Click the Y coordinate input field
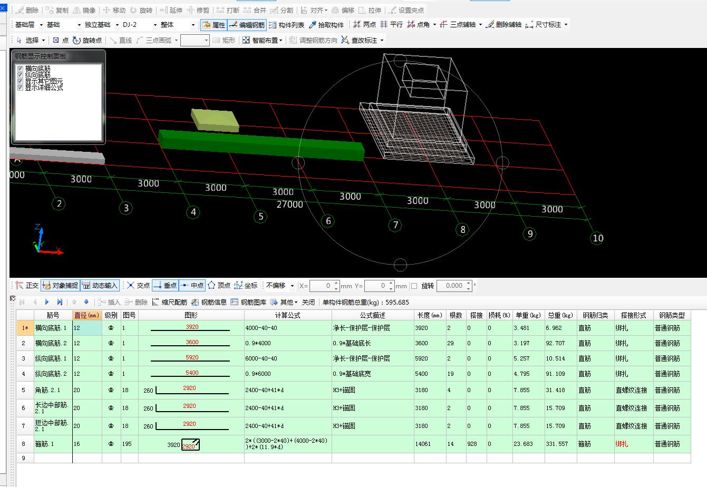Image resolution: width=707 pixels, height=487 pixels. click(376, 286)
